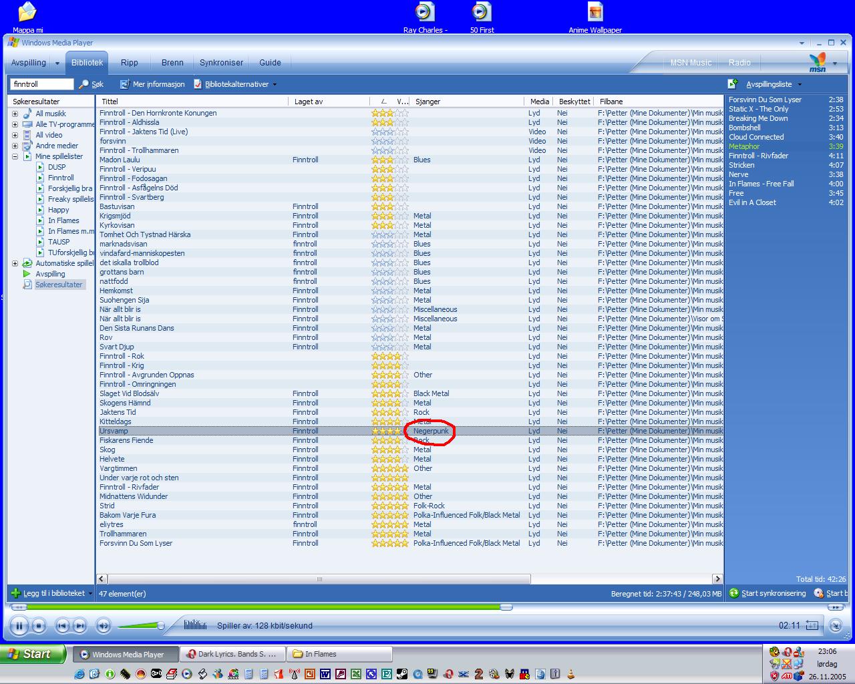
Task: Launch Word from the quick launch bar
Action: click(325, 674)
